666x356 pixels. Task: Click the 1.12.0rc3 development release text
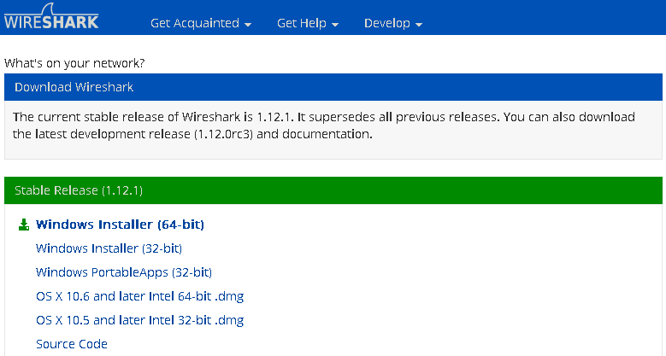coord(223,134)
